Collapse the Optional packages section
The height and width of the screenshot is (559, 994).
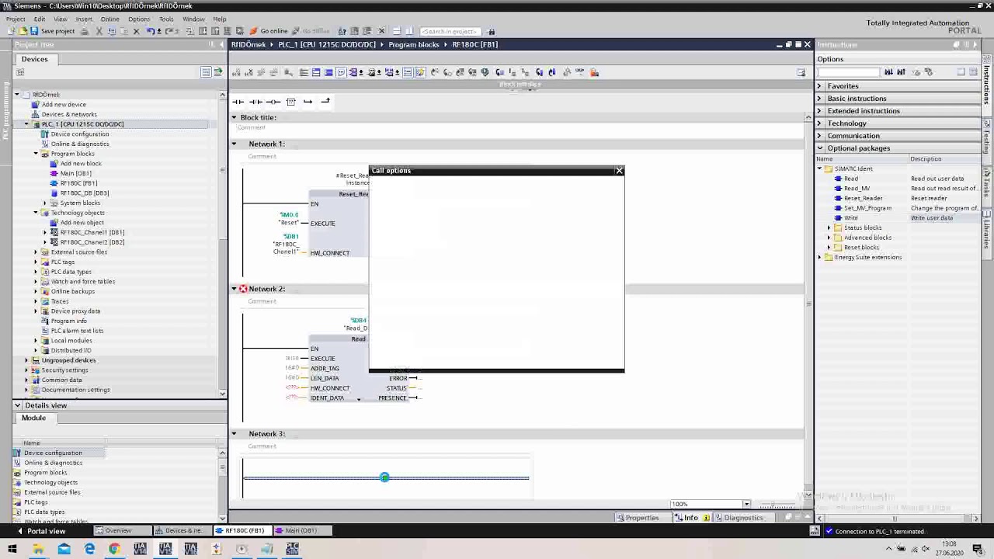coord(818,148)
